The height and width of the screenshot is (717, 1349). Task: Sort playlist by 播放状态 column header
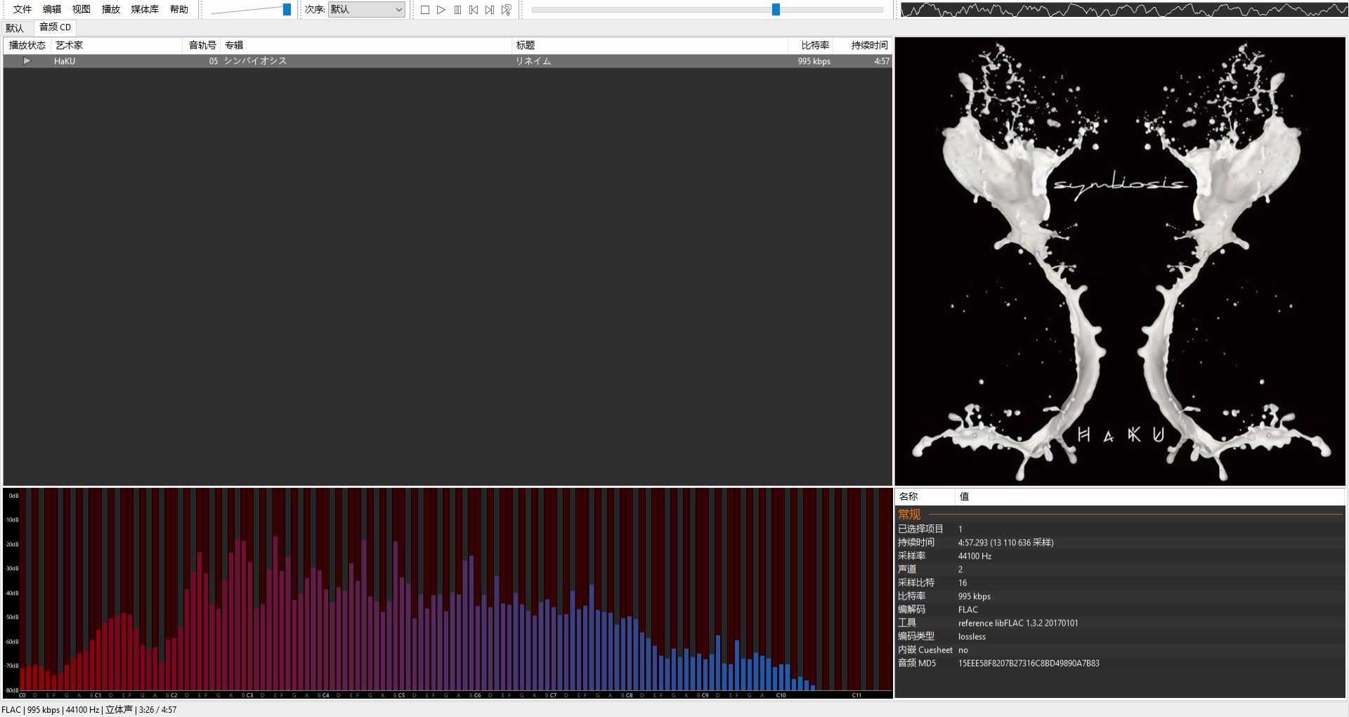point(27,45)
